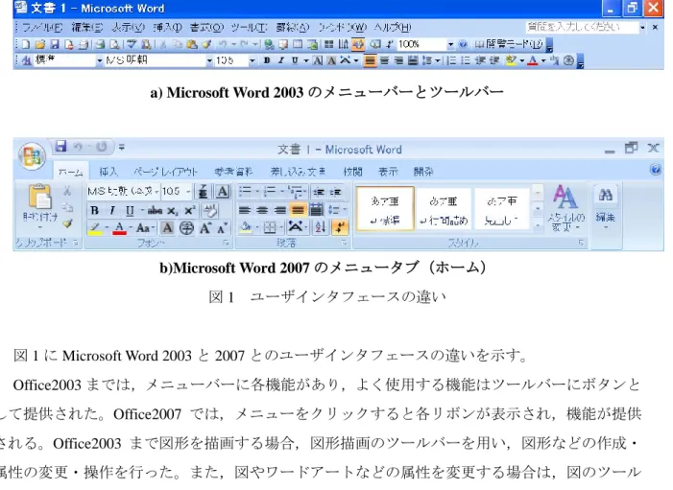This screenshot has height=490, width=673.
Task: Click the enclosed character 字 circle icon
Action: click(186, 228)
